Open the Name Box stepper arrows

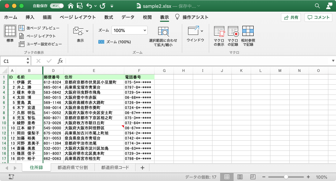tap(28, 61)
